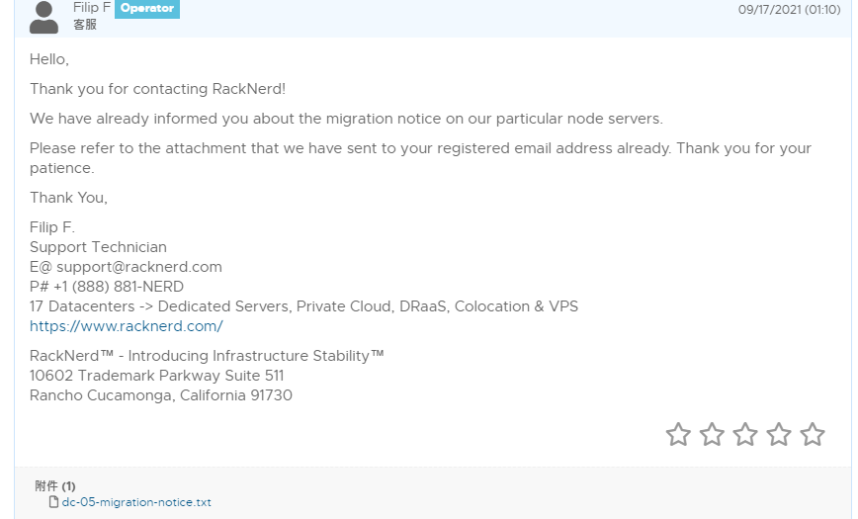Click the 客服 label under the name
The height and width of the screenshot is (519, 858).
[85, 25]
